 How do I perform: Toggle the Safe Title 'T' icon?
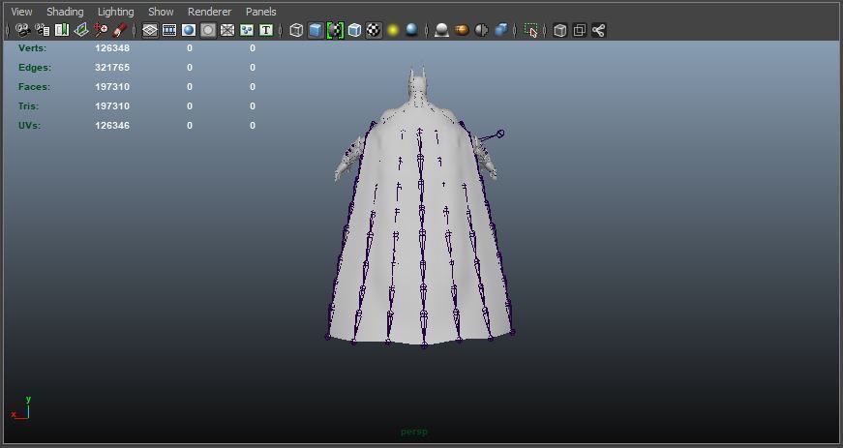pos(265,30)
